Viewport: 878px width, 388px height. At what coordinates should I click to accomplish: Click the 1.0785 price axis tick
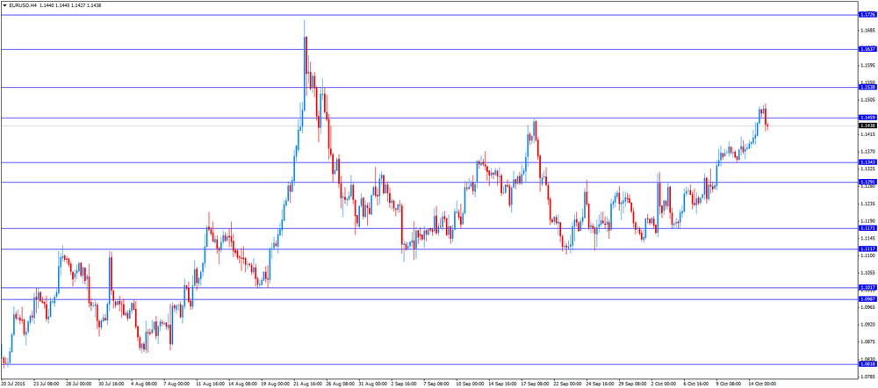tap(867, 377)
